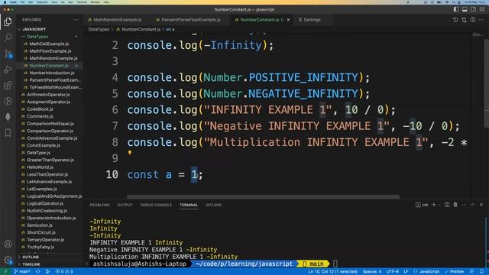Screen dimensions: 489x275
Task: Click the editor horizontal scrollbar
Action: pyautogui.click(x=263, y=197)
